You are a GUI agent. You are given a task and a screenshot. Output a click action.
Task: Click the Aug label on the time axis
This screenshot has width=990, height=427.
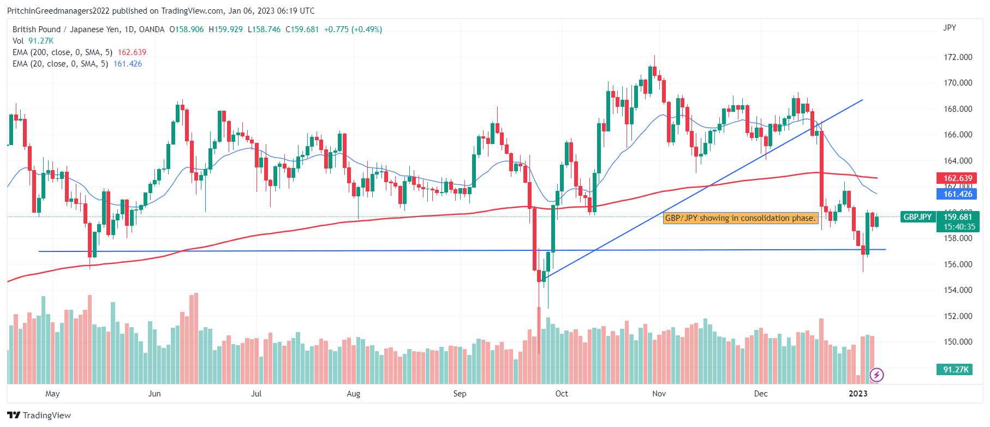click(354, 394)
